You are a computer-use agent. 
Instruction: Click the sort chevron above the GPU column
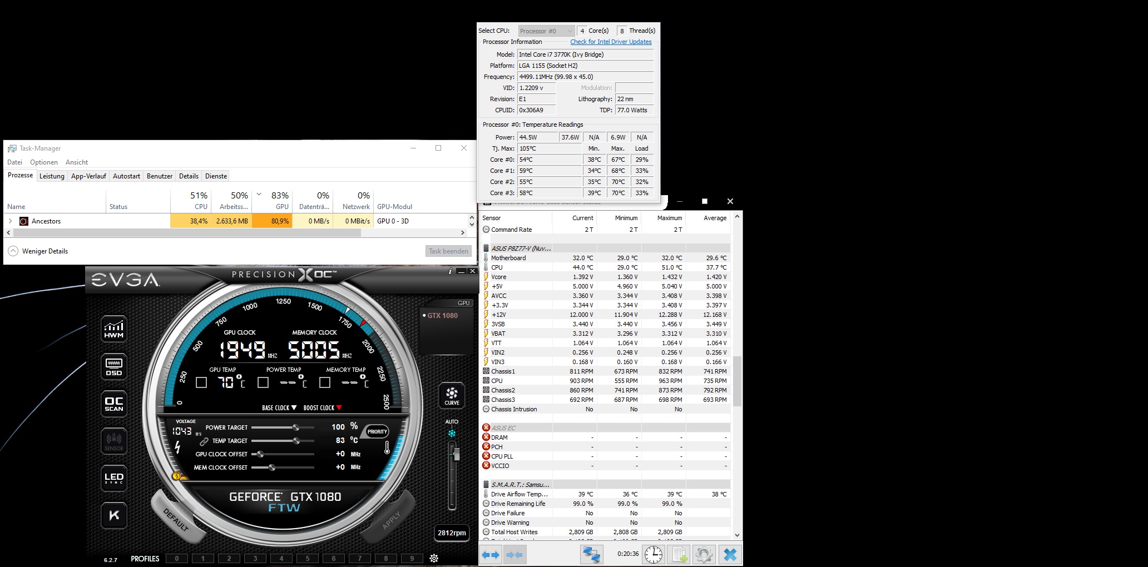coord(259,194)
